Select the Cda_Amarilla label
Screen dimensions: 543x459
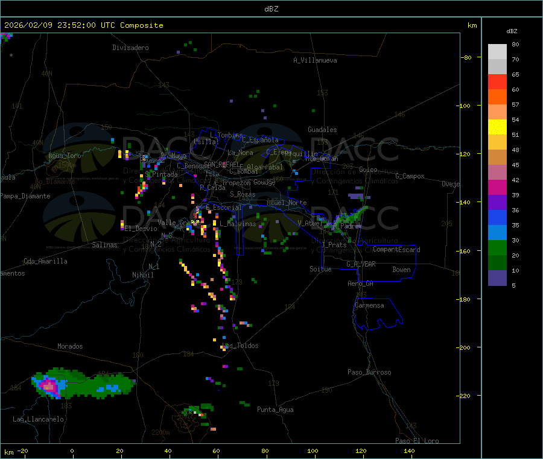pos(45,261)
